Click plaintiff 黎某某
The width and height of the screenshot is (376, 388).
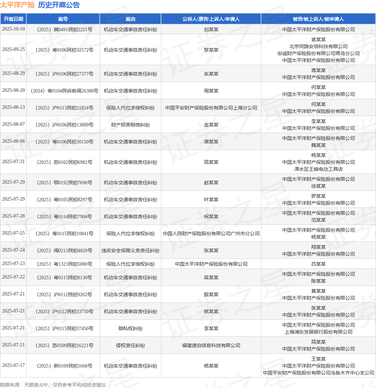tap(211, 50)
